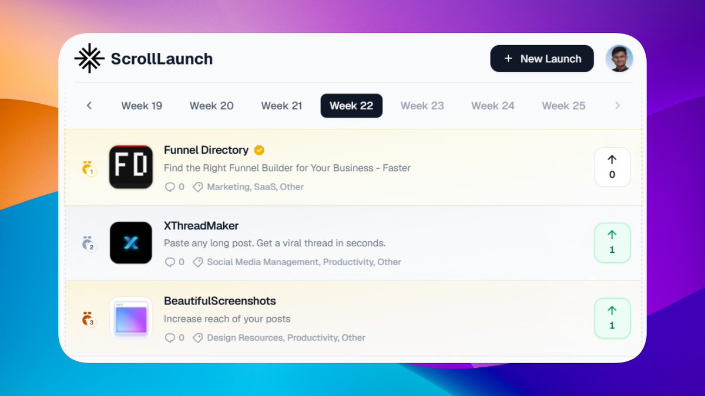Click the tag icon on XThreadMaker

[198, 262]
